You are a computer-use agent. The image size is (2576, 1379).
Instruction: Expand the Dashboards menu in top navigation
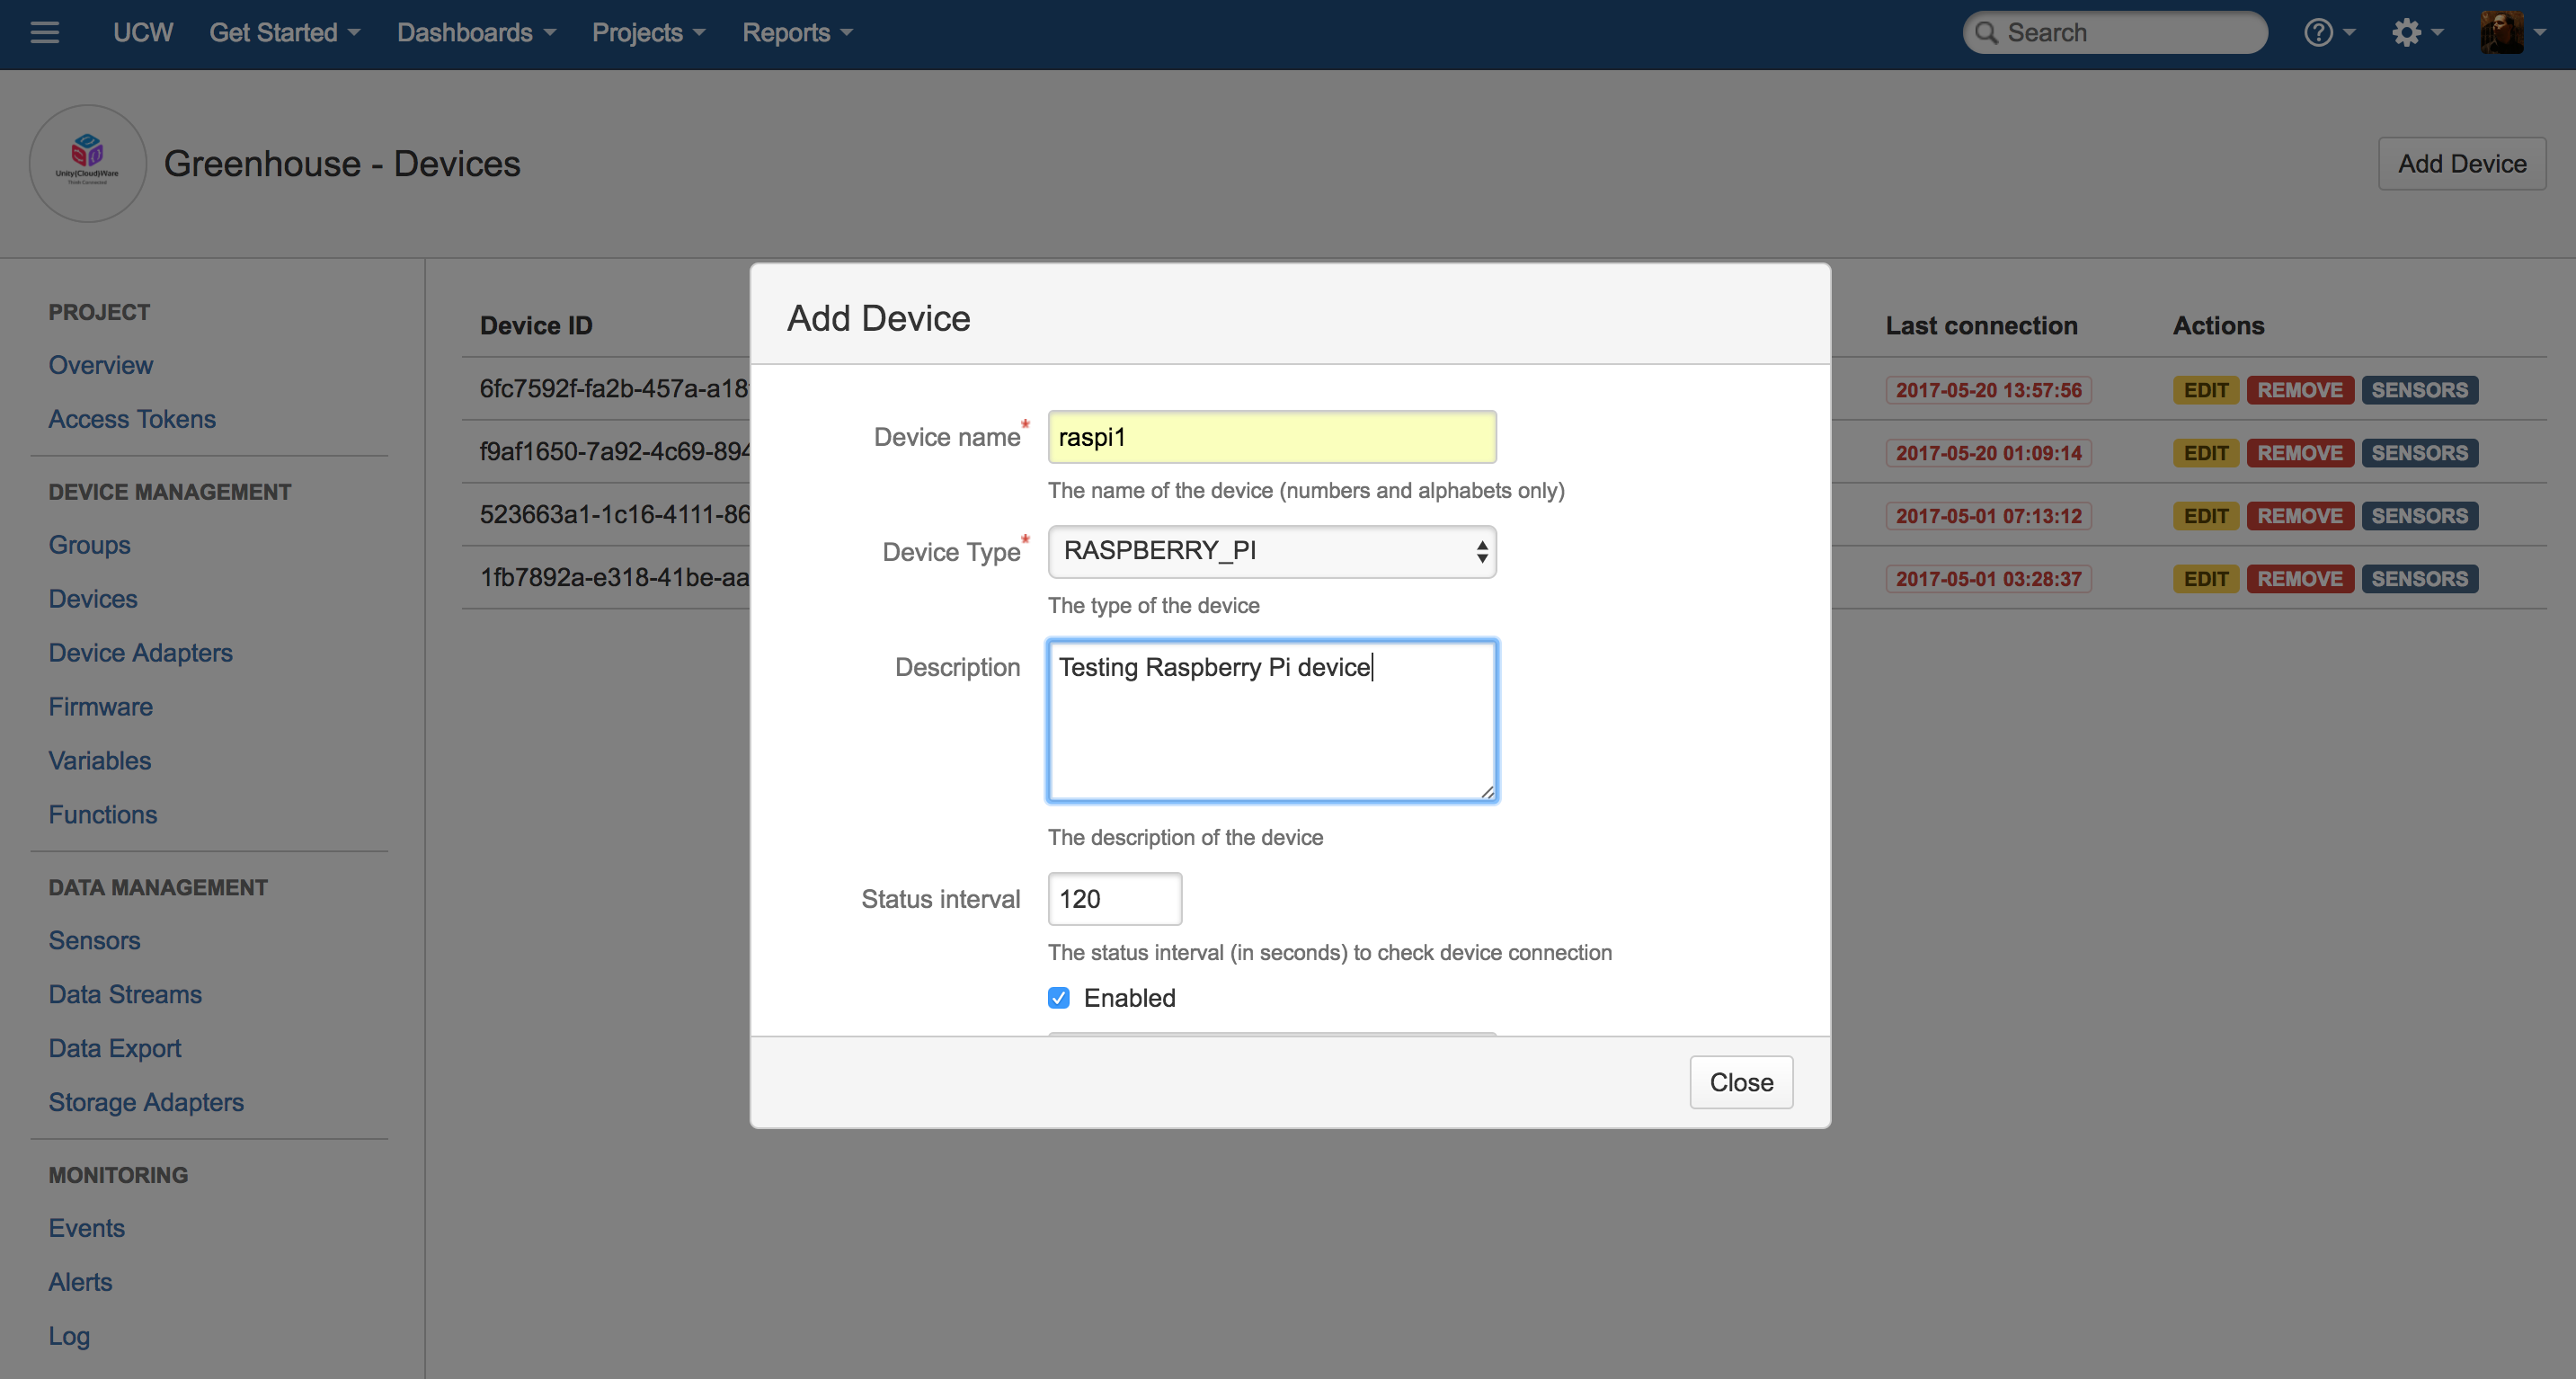click(x=475, y=32)
